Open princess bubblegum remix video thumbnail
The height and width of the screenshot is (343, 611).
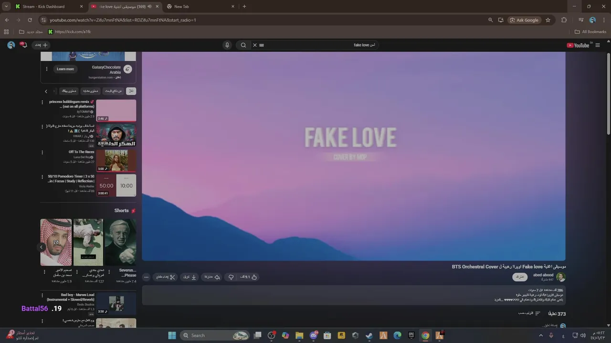(116, 111)
